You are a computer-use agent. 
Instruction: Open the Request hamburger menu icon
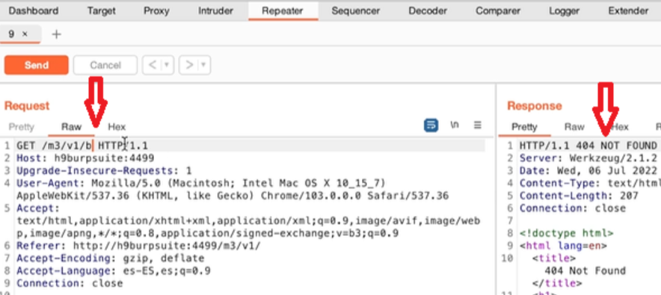[x=477, y=125]
